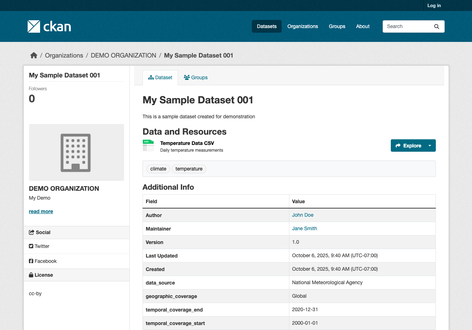The height and width of the screenshot is (330, 472).
Task: Open the Temperature Data CSV resource
Action: point(187,143)
